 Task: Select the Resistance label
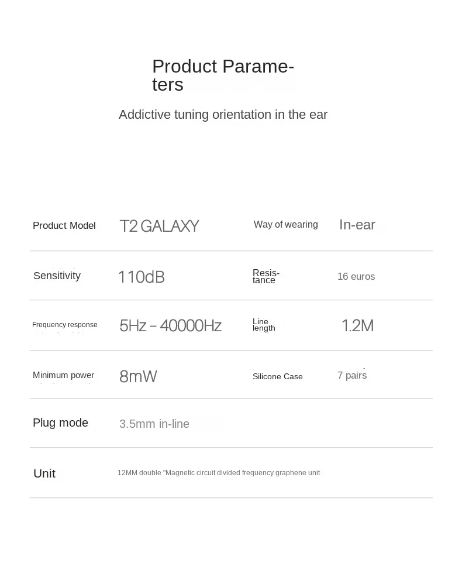click(266, 276)
